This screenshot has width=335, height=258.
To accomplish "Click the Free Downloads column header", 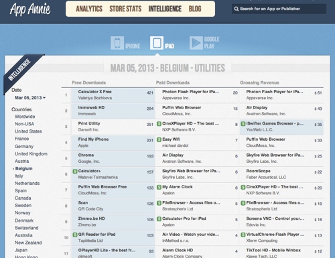I will click(89, 83).
